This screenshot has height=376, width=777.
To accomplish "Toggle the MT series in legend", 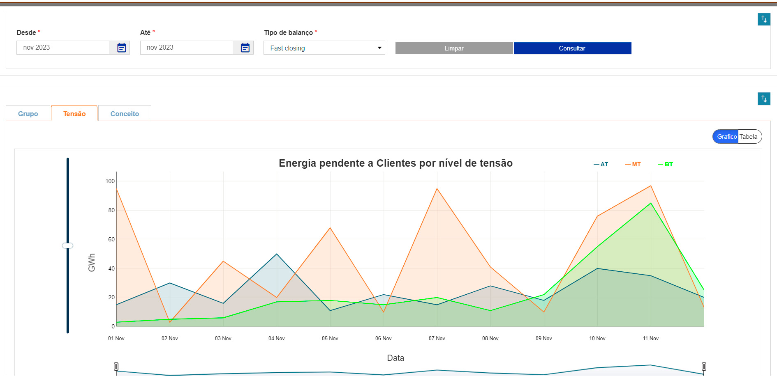I will (633, 164).
